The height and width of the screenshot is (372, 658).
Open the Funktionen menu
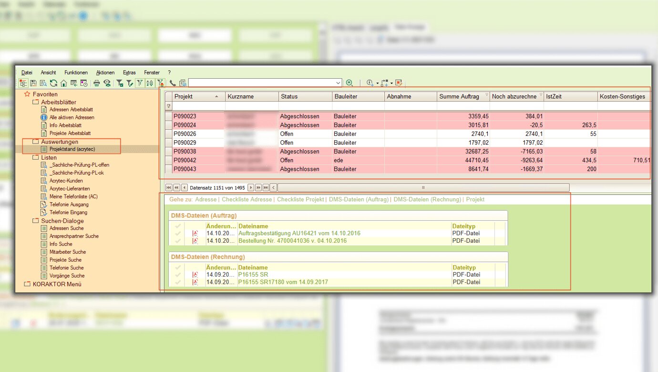coord(76,72)
